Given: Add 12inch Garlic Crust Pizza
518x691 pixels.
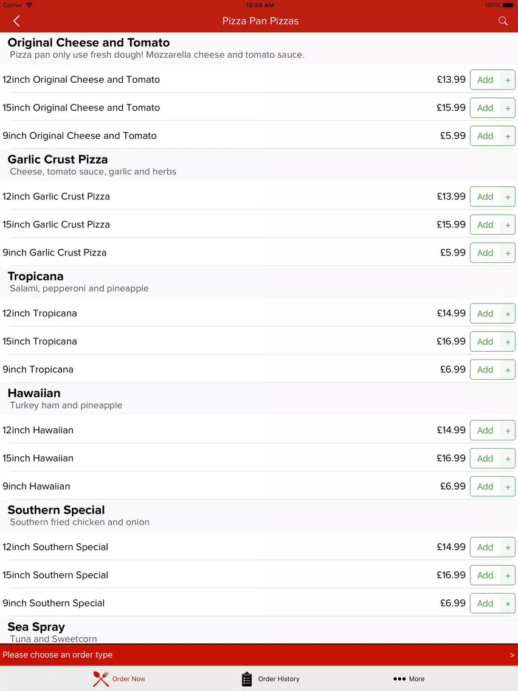Looking at the screenshot, I should coord(485,196).
